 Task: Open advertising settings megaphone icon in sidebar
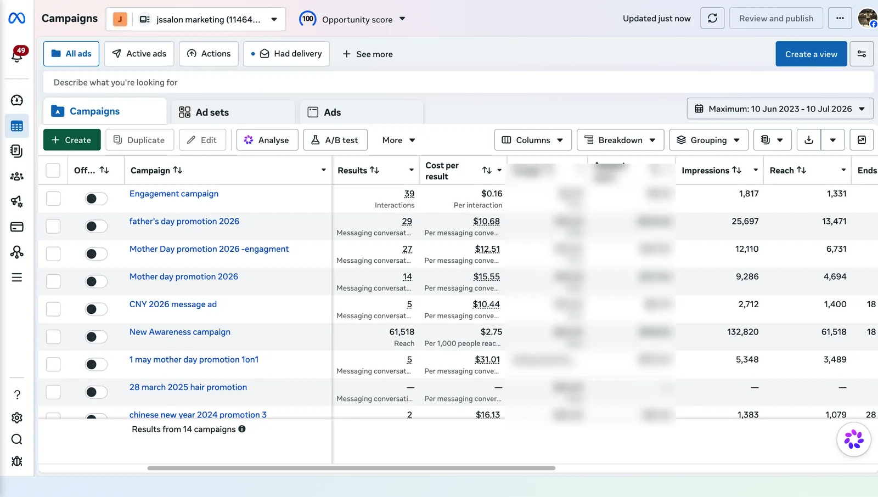click(17, 201)
